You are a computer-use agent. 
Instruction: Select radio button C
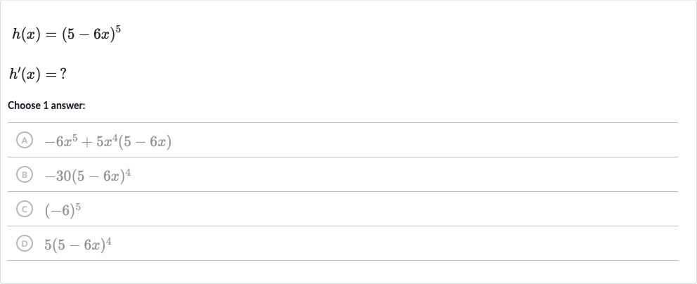click(25, 209)
